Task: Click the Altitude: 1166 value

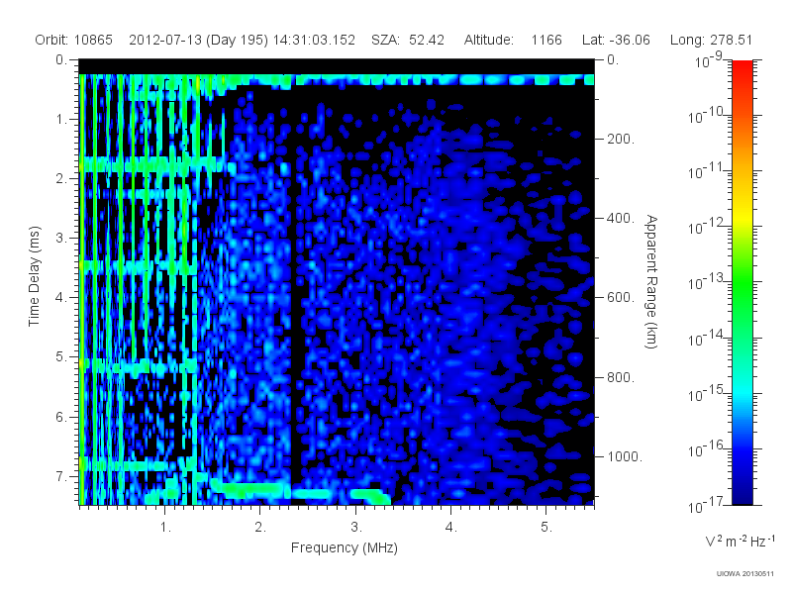Action: (x=513, y=40)
